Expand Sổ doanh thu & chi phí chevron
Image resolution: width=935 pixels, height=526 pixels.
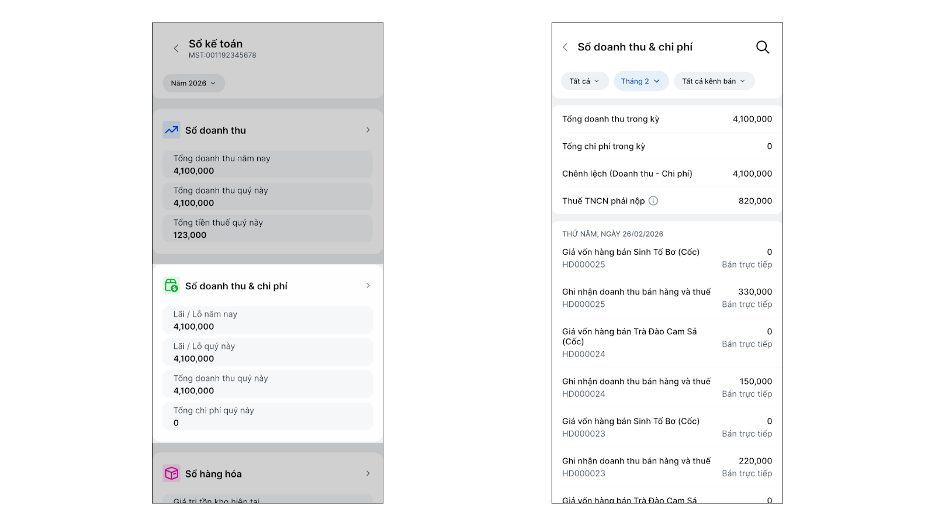tap(368, 286)
